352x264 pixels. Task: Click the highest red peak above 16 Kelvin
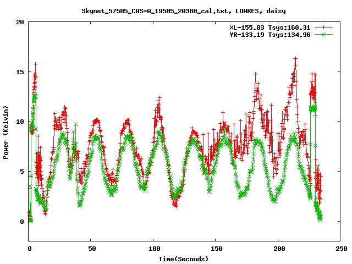coord(295,57)
